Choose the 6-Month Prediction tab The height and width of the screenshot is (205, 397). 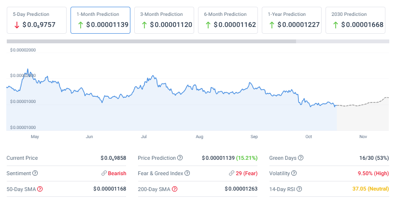(228, 20)
